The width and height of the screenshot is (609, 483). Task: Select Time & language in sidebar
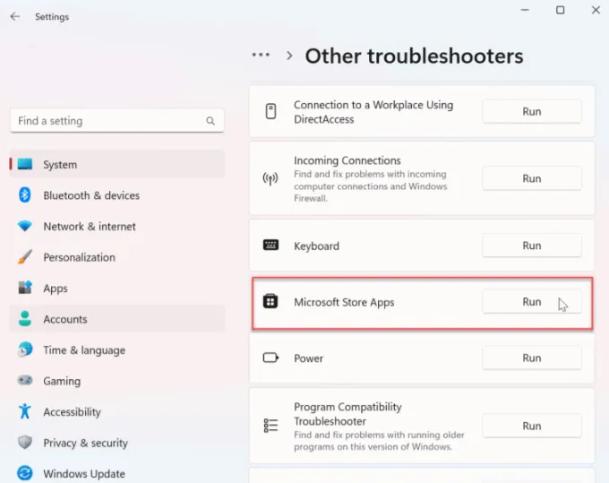[83, 350]
